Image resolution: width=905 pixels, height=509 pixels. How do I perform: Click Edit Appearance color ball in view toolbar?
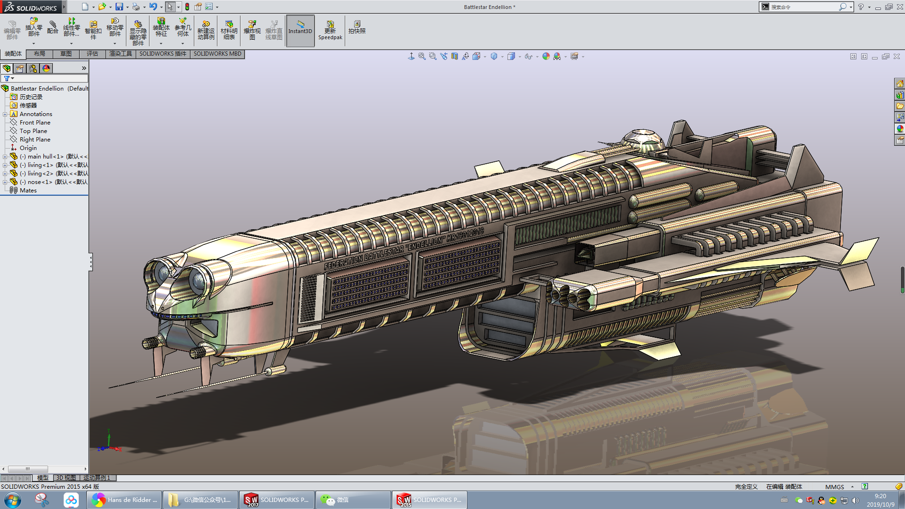546,56
